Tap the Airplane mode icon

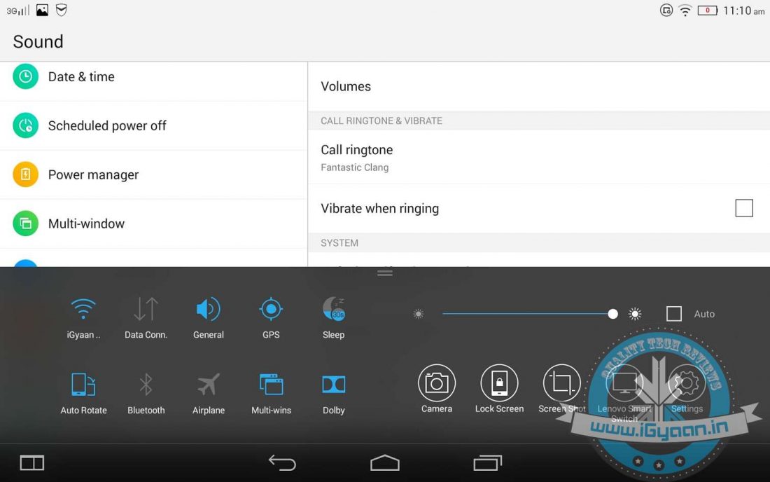[208, 385]
